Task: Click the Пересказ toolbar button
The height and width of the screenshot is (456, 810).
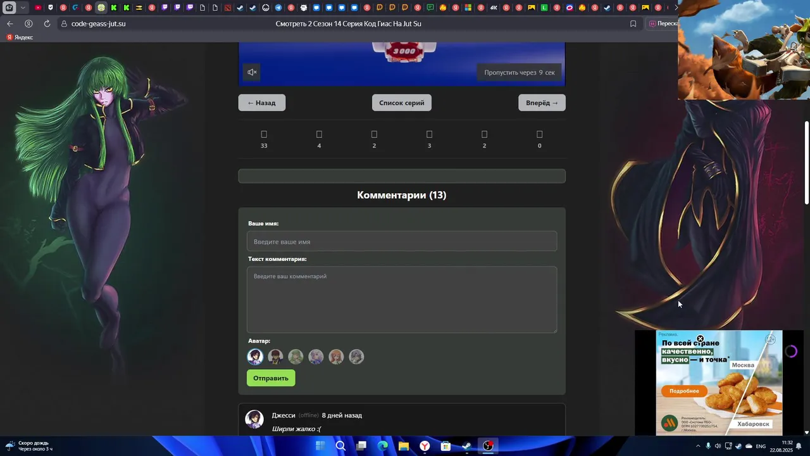Action: click(x=663, y=23)
